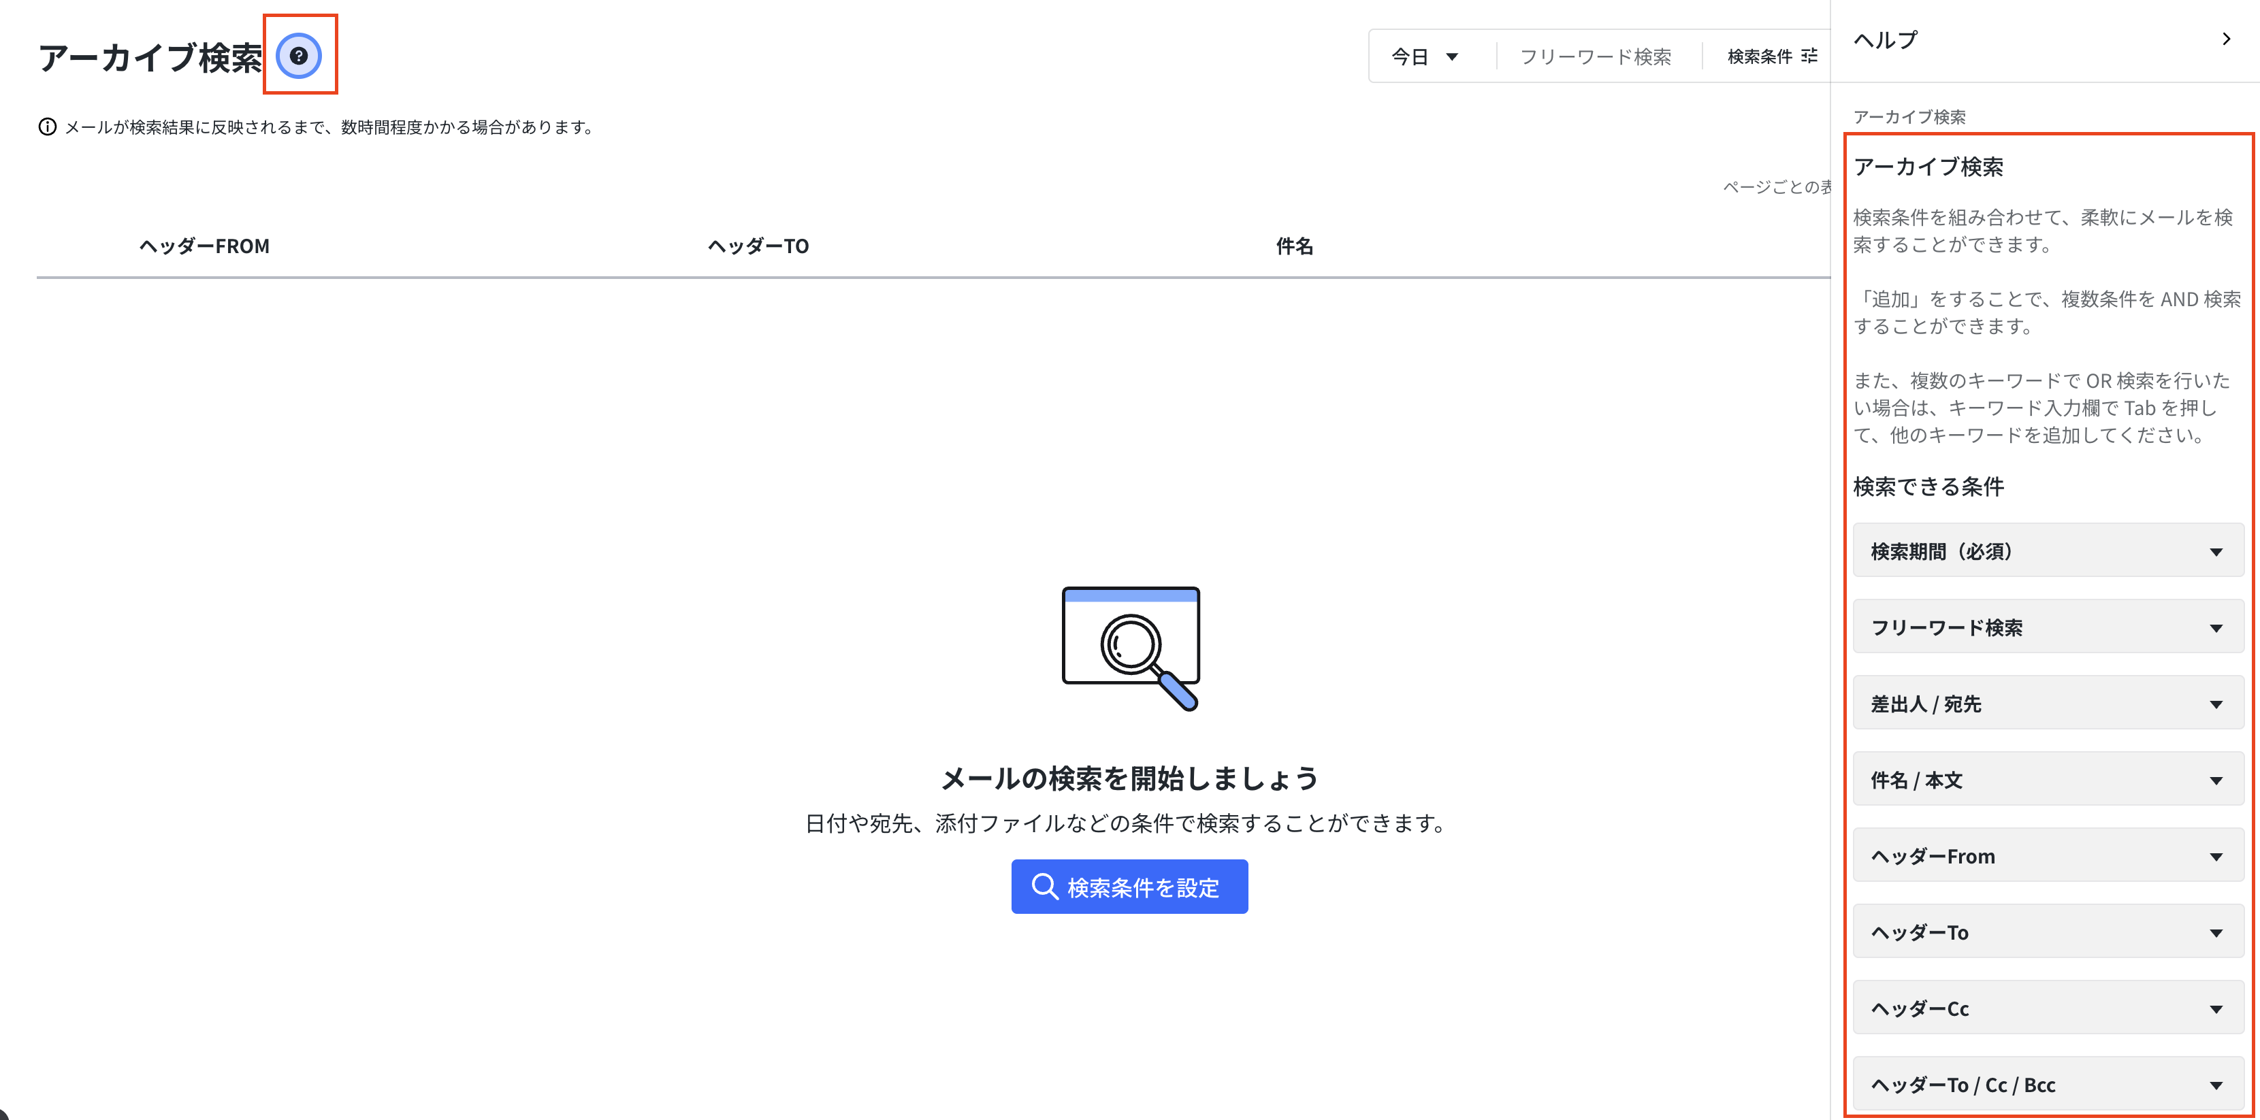Open the 検索条件 filter settings

click(x=1772, y=57)
